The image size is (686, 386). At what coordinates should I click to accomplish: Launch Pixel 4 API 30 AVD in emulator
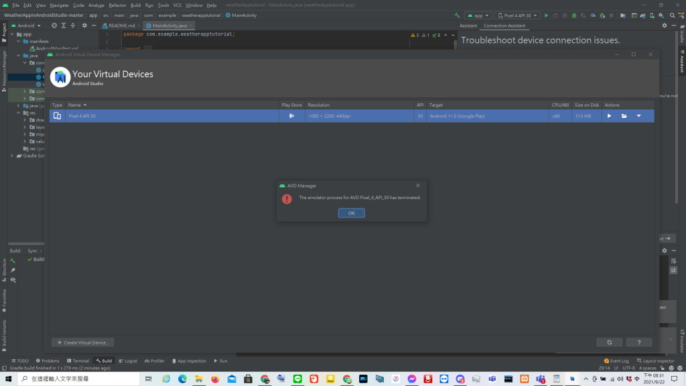pyautogui.click(x=609, y=116)
